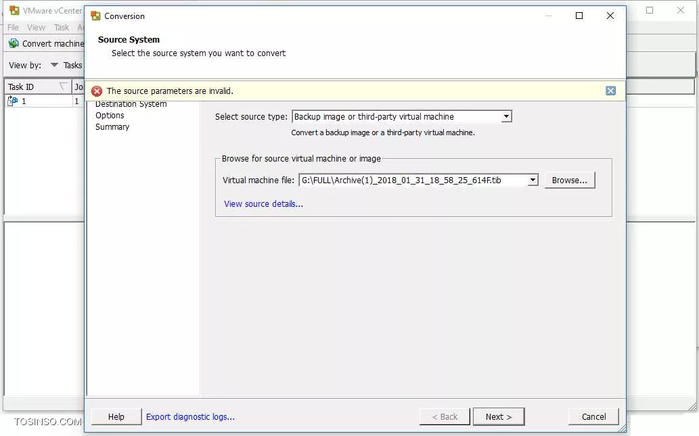Click the 'The source parameters are invalid.' message
699x436 pixels.
(x=170, y=91)
